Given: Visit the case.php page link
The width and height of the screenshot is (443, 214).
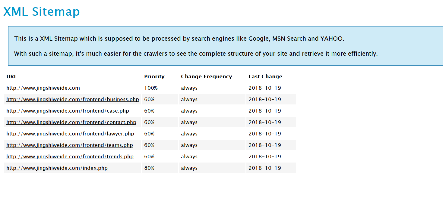Looking at the screenshot, I should [68, 111].
